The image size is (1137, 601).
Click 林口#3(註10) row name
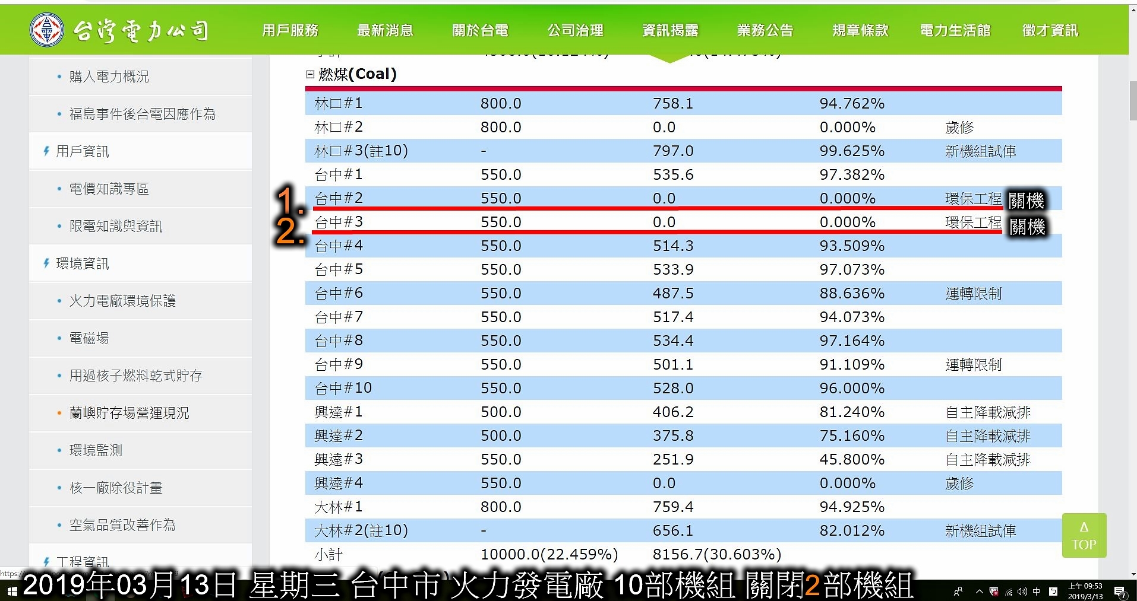point(361,151)
